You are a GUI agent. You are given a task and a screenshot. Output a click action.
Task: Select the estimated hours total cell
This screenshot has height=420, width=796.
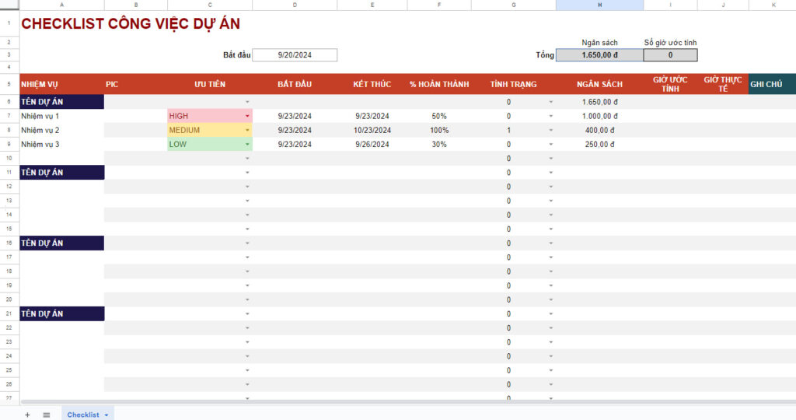670,55
